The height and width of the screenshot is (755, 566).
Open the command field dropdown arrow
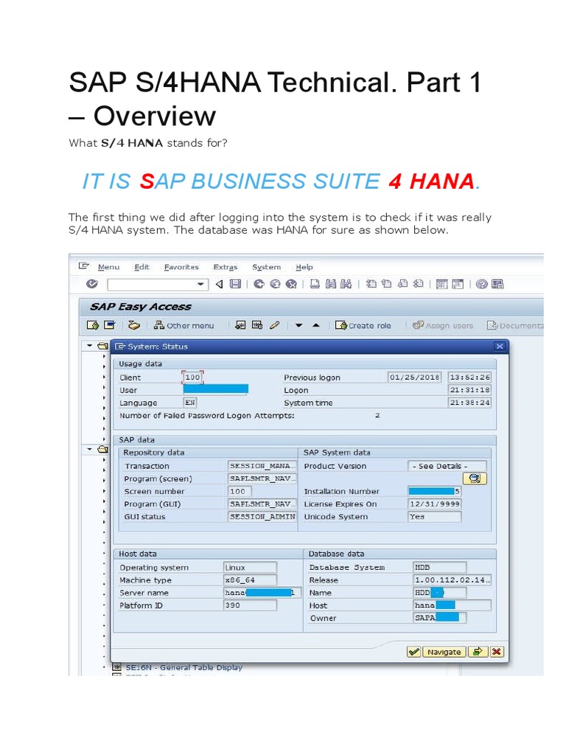(x=200, y=285)
